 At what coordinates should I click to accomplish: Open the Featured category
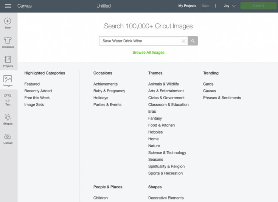tap(32, 84)
